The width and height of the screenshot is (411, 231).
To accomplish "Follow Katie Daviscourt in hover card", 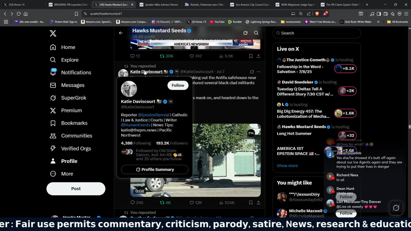I will pyautogui.click(x=178, y=85).
